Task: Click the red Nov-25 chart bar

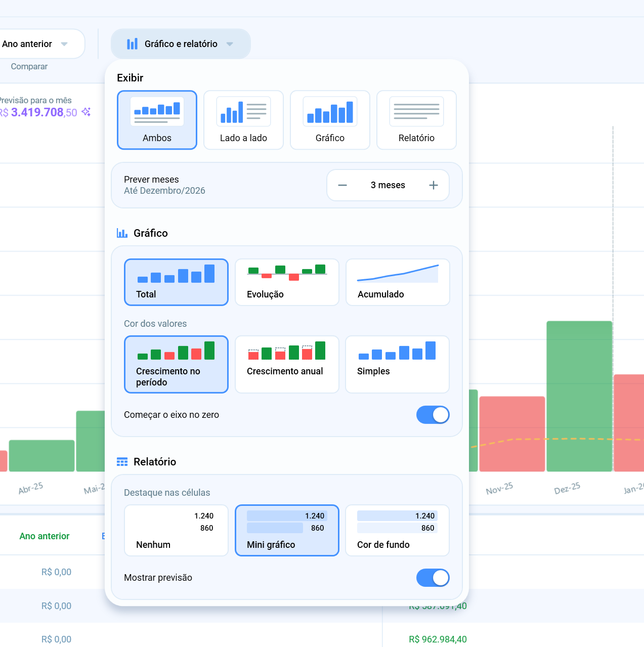Action: coord(512,434)
